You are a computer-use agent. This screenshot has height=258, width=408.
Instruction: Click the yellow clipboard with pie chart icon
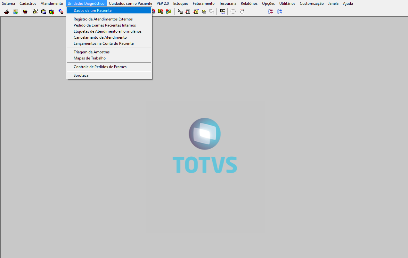tap(52, 12)
